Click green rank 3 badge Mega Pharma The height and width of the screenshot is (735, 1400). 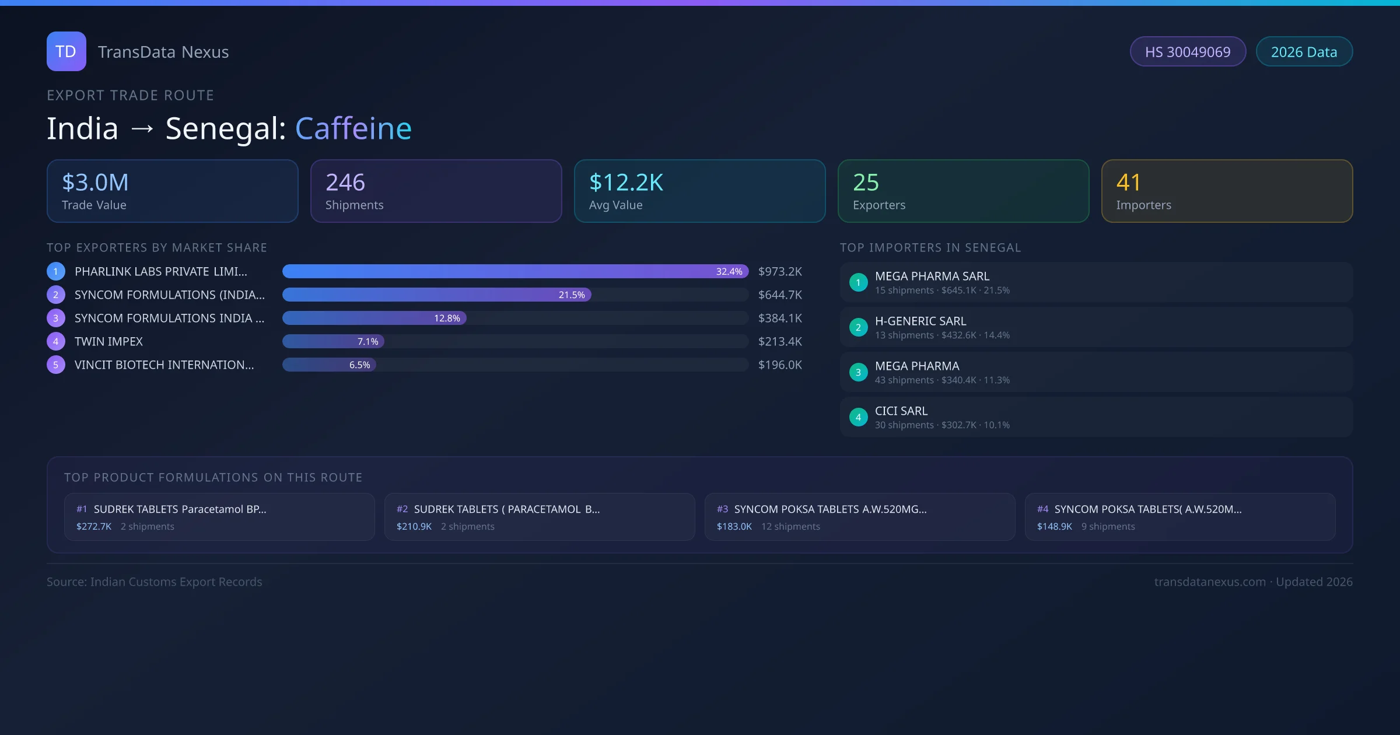coord(858,372)
